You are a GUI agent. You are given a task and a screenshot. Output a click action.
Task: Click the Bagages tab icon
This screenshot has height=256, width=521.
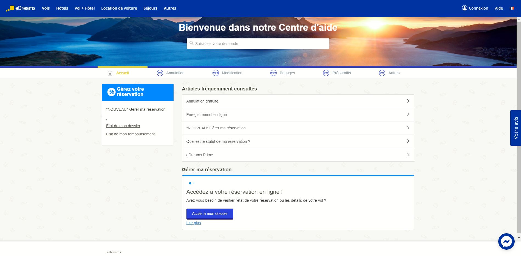click(x=273, y=73)
